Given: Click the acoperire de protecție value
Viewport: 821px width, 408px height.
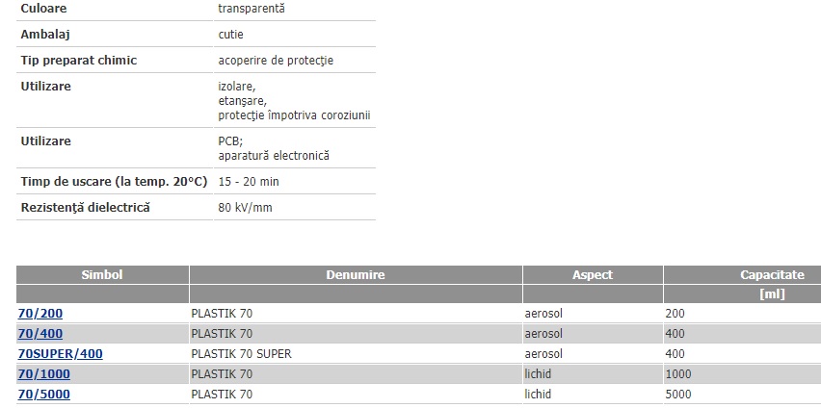Looking at the screenshot, I should point(276,61).
